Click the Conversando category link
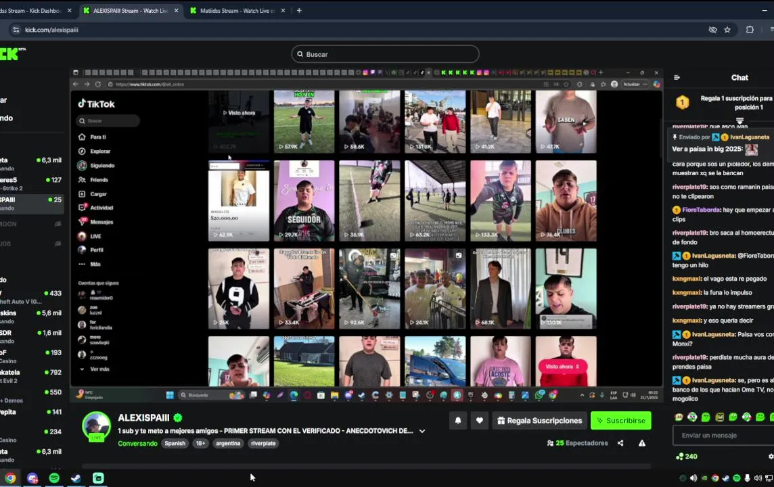 [x=138, y=443]
